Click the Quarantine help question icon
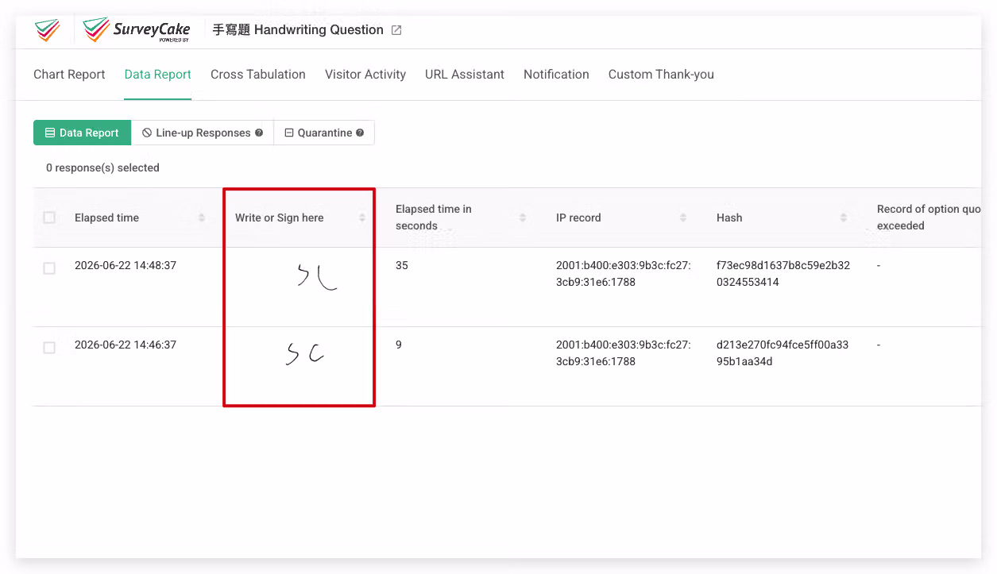997x574 pixels. (x=360, y=133)
